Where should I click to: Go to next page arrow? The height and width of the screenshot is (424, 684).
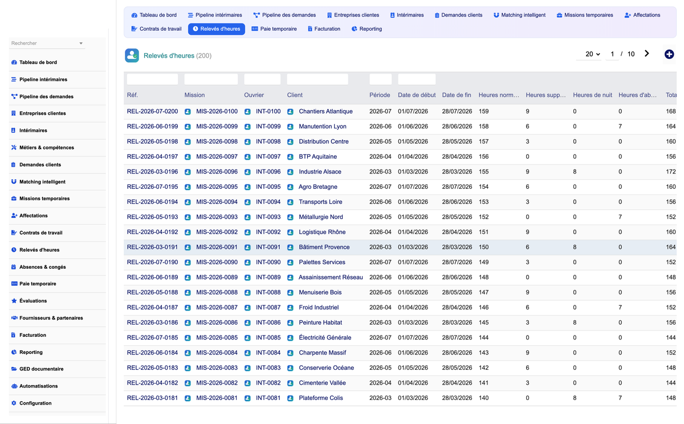[x=647, y=54]
